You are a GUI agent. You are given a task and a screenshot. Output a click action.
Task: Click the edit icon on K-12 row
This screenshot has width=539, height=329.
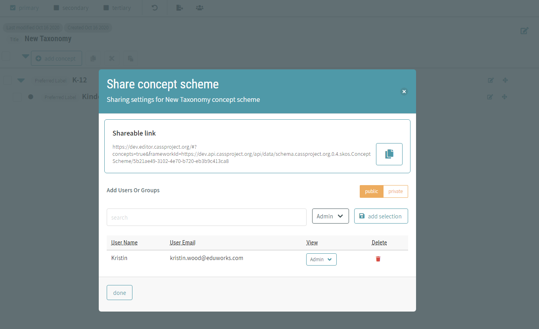pyautogui.click(x=491, y=80)
